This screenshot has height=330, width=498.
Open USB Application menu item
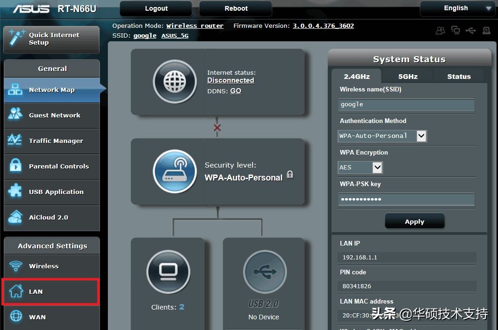pyautogui.click(x=52, y=192)
